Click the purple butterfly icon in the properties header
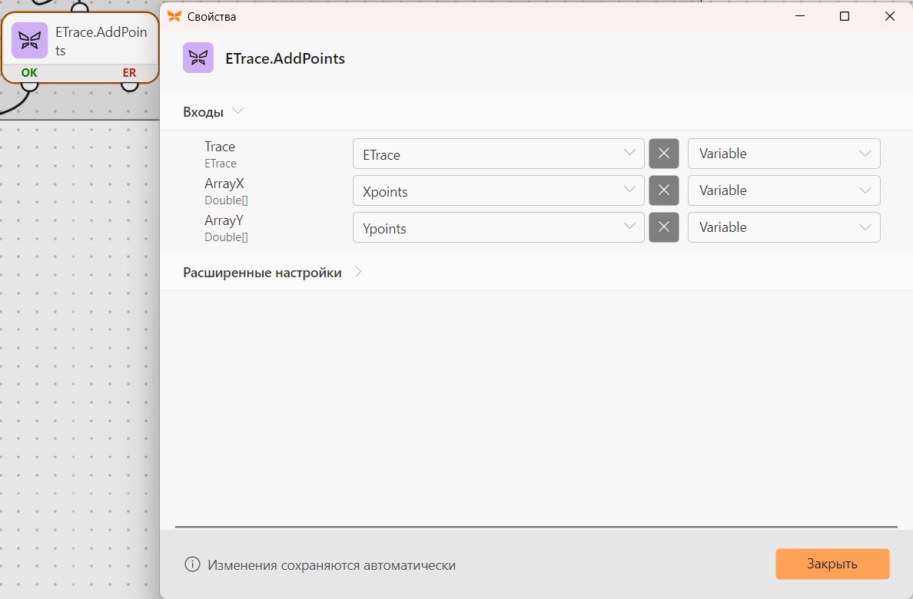Image resolution: width=913 pixels, height=599 pixels. pyautogui.click(x=198, y=58)
